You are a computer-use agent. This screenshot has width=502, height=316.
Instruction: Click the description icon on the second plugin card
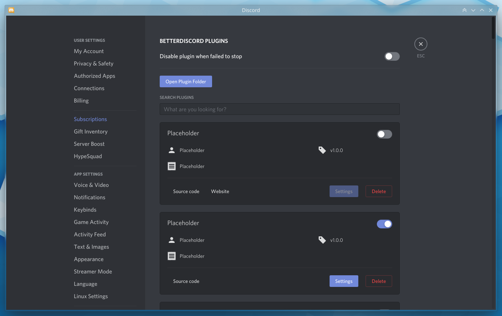click(171, 256)
